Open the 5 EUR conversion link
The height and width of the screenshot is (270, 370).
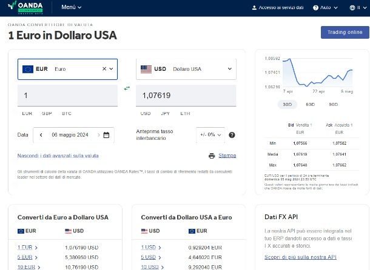click(x=25, y=257)
